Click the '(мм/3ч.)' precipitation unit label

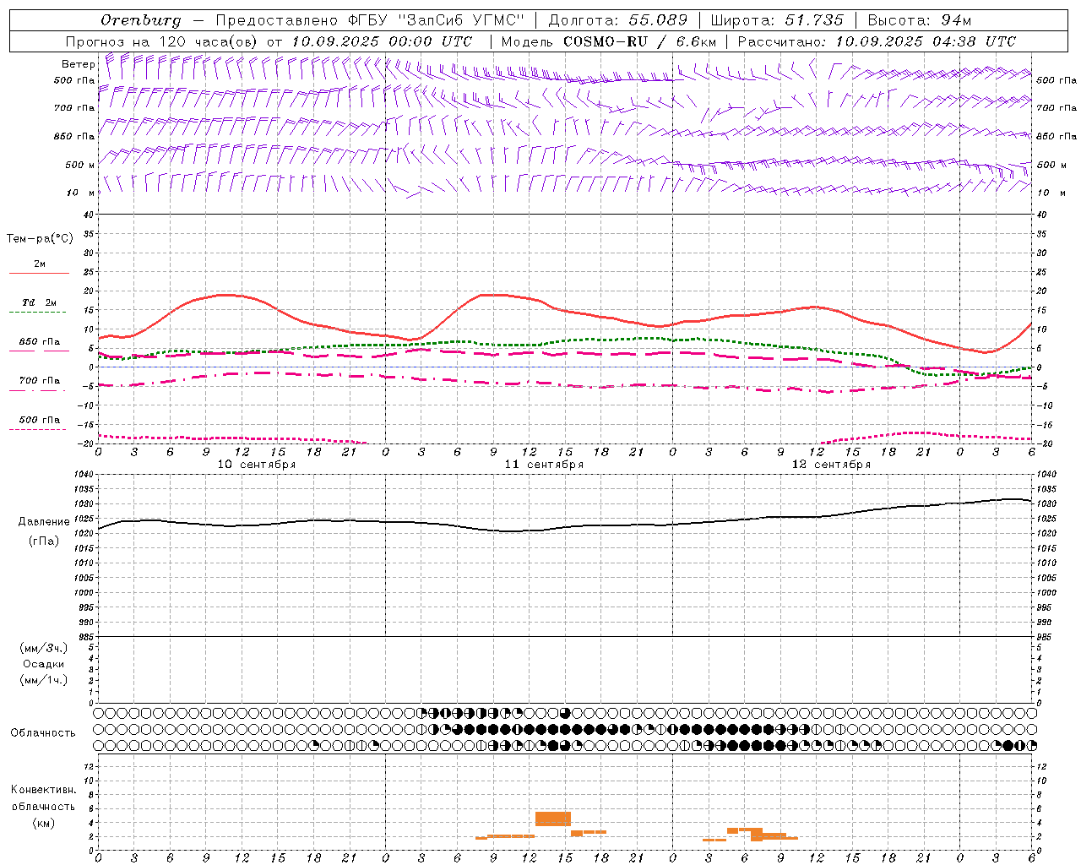tap(44, 648)
